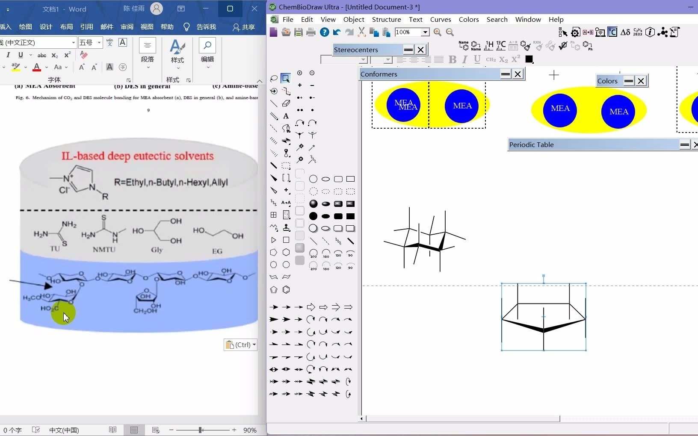Screen dimensions: 698x436
Task: Open the Structure menu in ChemBioDraw
Action: [387, 19]
